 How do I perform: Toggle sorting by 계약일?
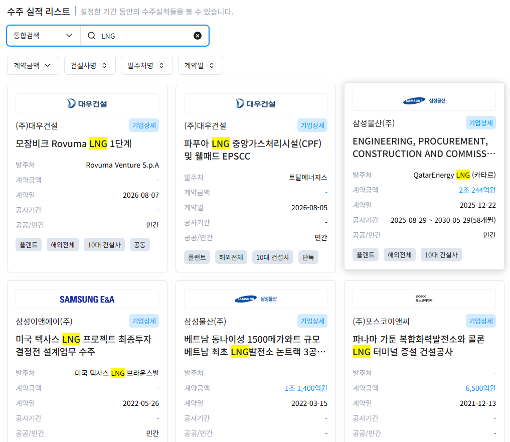pyautogui.click(x=201, y=65)
